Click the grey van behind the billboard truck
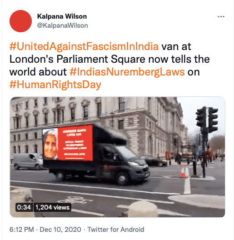Viewport: 234px width, 240px height. (x=28, y=161)
